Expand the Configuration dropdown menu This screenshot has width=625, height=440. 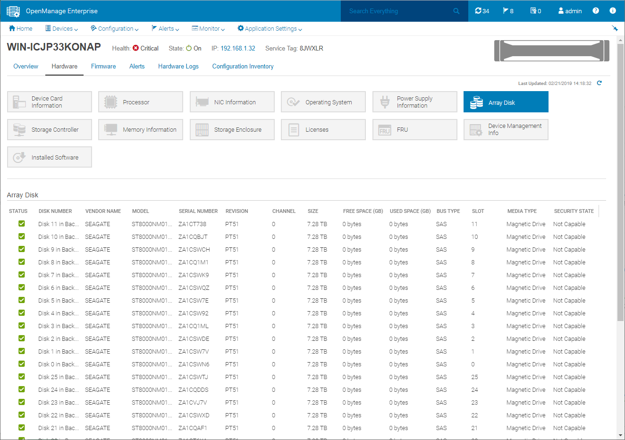click(115, 29)
